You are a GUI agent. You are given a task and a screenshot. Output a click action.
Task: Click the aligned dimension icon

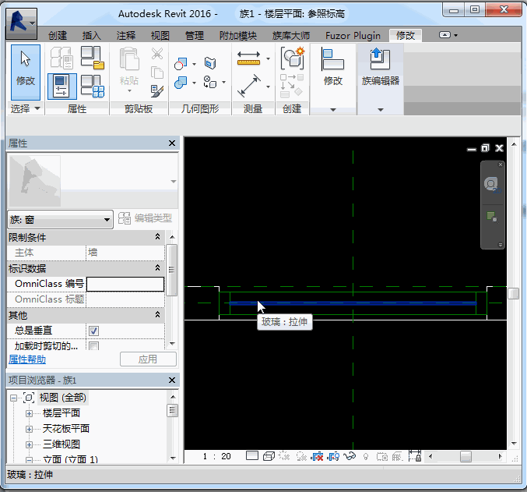[249, 85]
